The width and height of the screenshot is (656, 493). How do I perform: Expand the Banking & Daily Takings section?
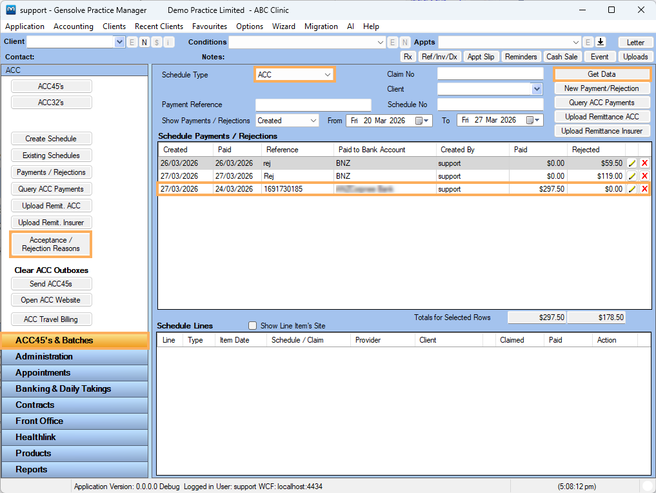pyautogui.click(x=75, y=389)
